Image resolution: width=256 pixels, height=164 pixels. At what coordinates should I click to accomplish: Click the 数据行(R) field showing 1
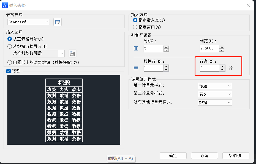[154, 68]
